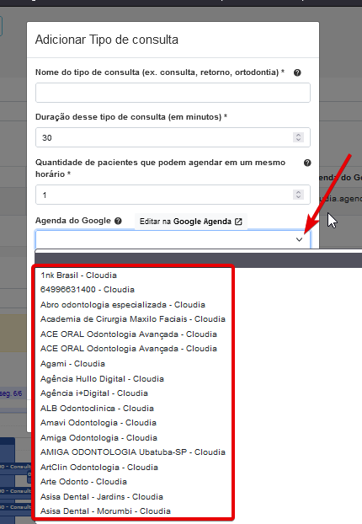Click Editar na Google Agenda button
This screenshot has width=362, height=524.
click(x=191, y=222)
